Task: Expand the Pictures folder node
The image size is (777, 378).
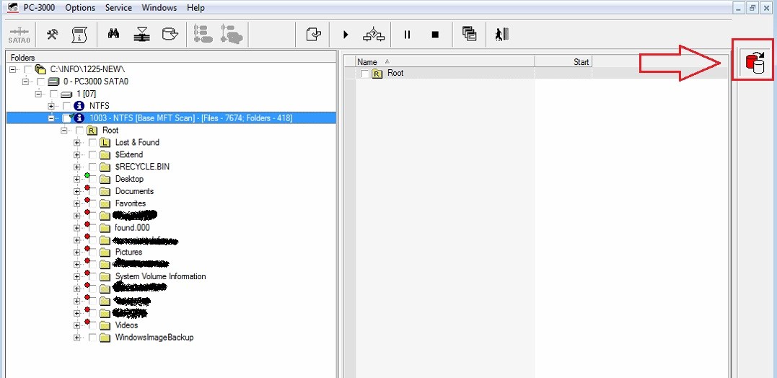Action: 76,252
